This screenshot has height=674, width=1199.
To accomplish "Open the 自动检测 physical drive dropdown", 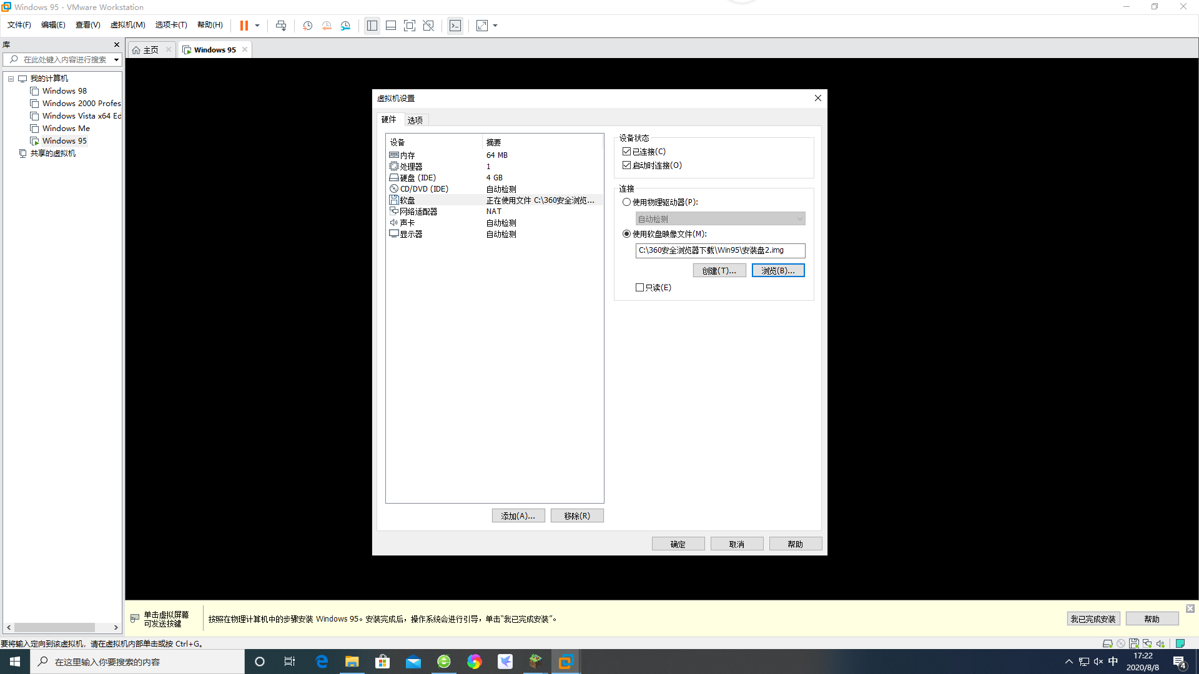I will coord(800,218).
